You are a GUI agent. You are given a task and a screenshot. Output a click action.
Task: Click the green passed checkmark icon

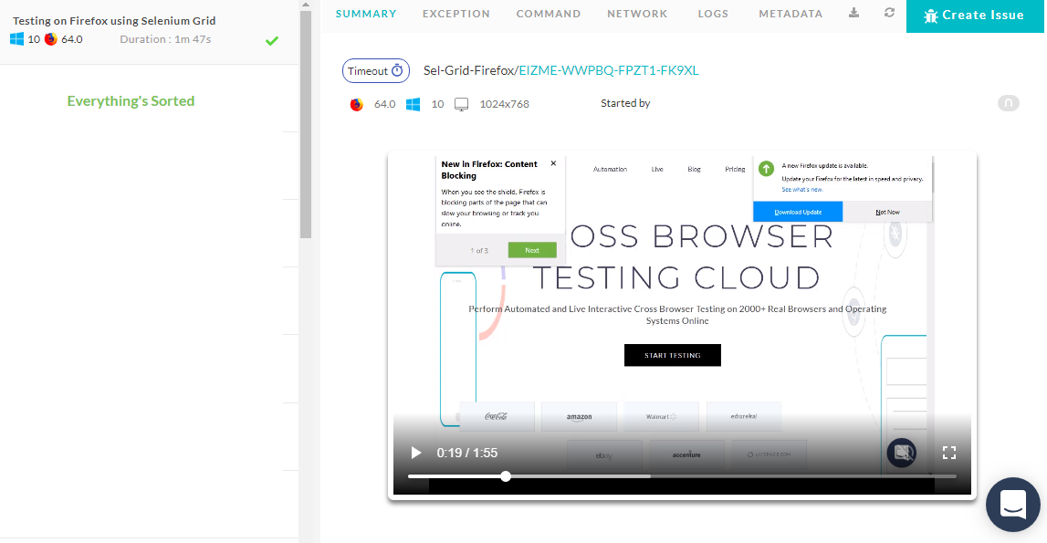click(272, 41)
